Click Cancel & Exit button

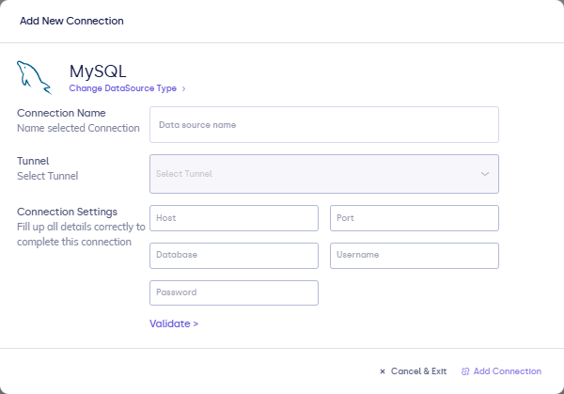[x=413, y=371]
